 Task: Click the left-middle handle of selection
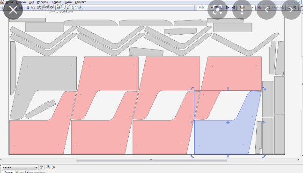[192, 123]
